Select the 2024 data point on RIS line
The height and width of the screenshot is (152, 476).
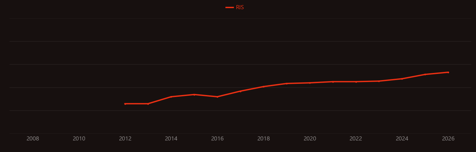[402, 79]
